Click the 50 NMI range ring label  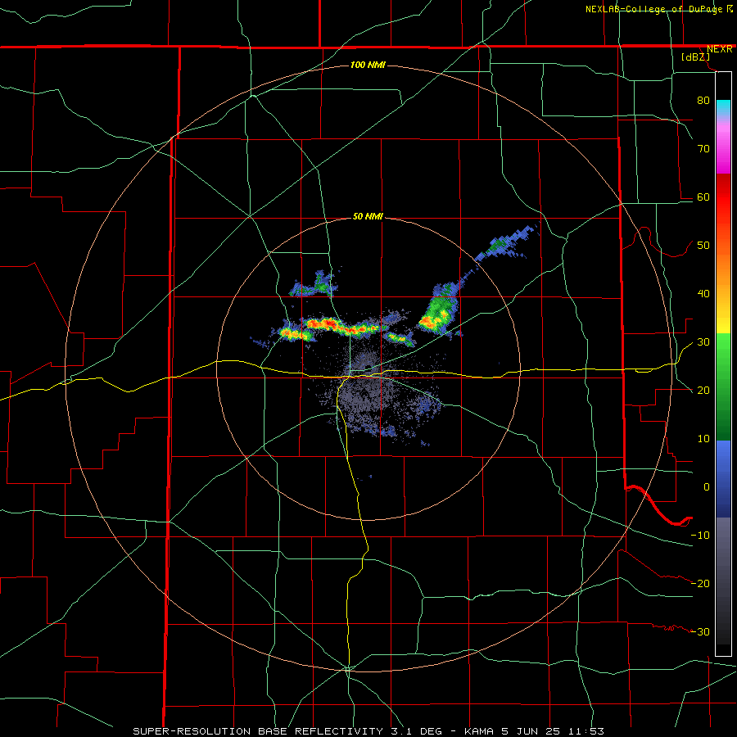(368, 217)
